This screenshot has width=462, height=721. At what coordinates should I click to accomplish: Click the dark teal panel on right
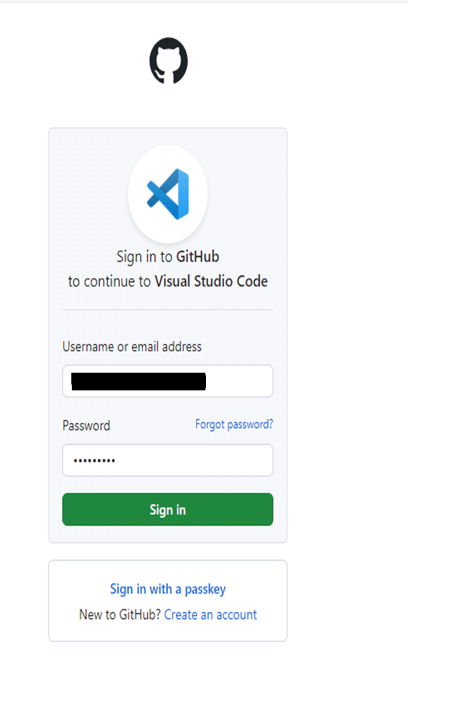click(x=435, y=358)
